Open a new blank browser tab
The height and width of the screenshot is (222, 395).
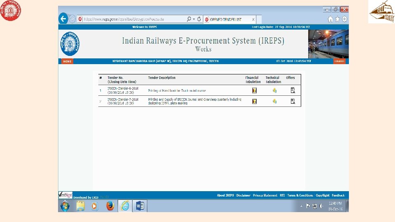point(259,19)
